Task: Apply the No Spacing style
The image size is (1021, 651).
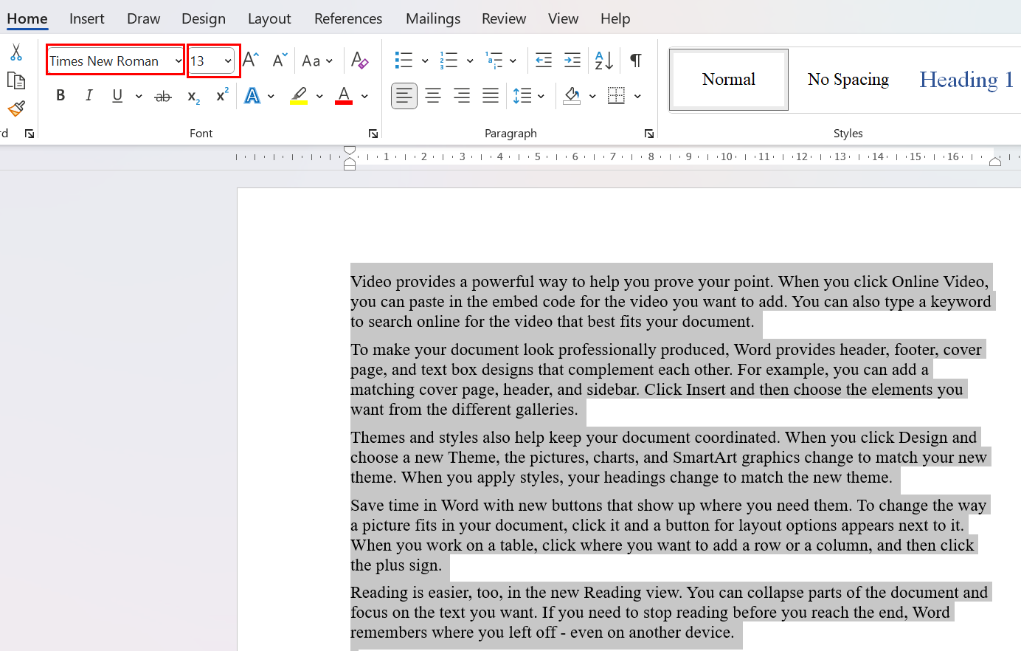Action: pos(848,80)
